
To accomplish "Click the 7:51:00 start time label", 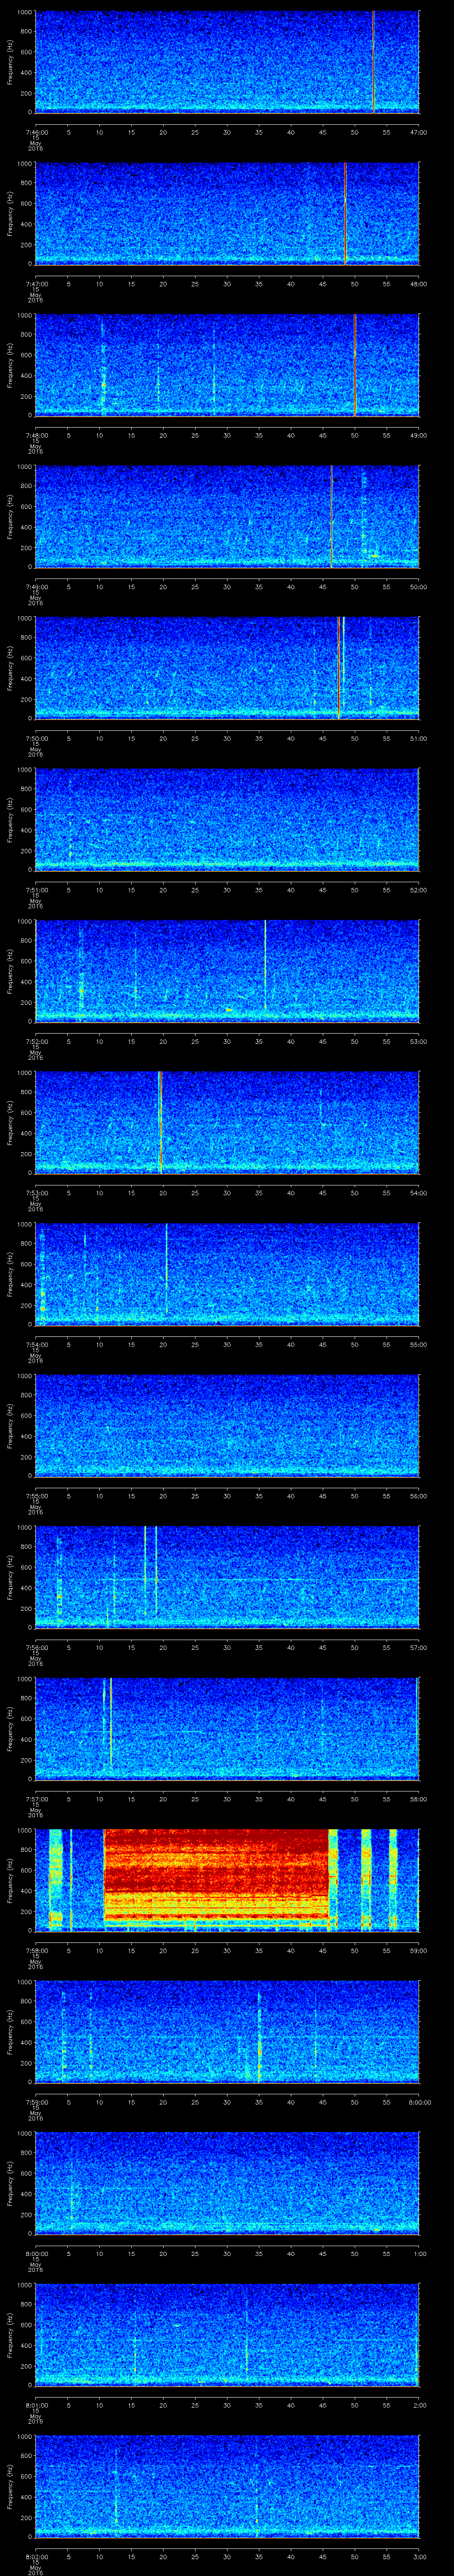I will coord(36,890).
